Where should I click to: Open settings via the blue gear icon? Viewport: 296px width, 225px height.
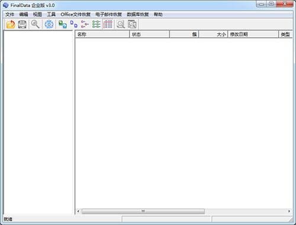point(49,24)
